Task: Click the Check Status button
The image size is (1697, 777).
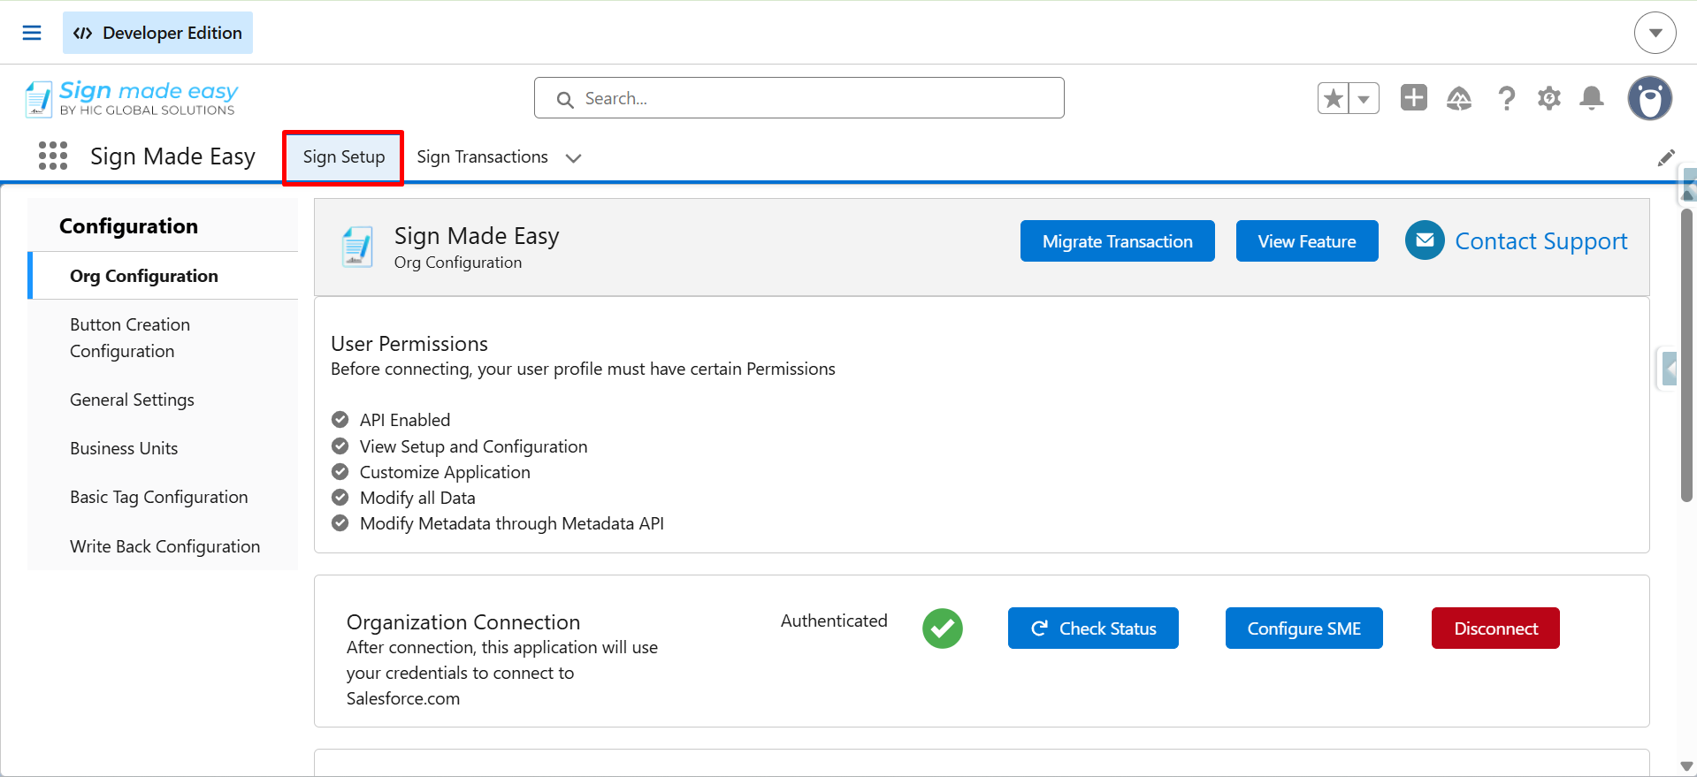Action: coord(1093,628)
